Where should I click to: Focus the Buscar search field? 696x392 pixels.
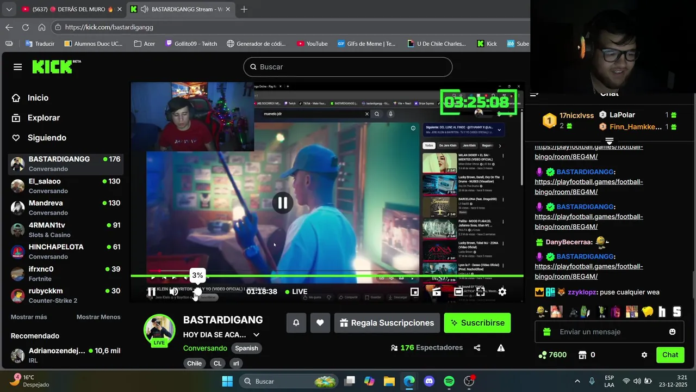coord(348,67)
